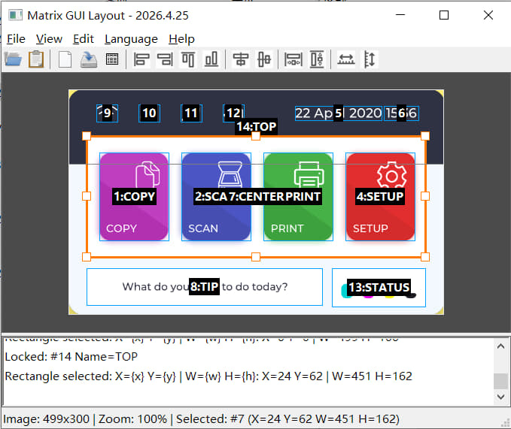Select rectangle 9 in the header
The height and width of the screenshot is (429, 511).
[107, 113]
